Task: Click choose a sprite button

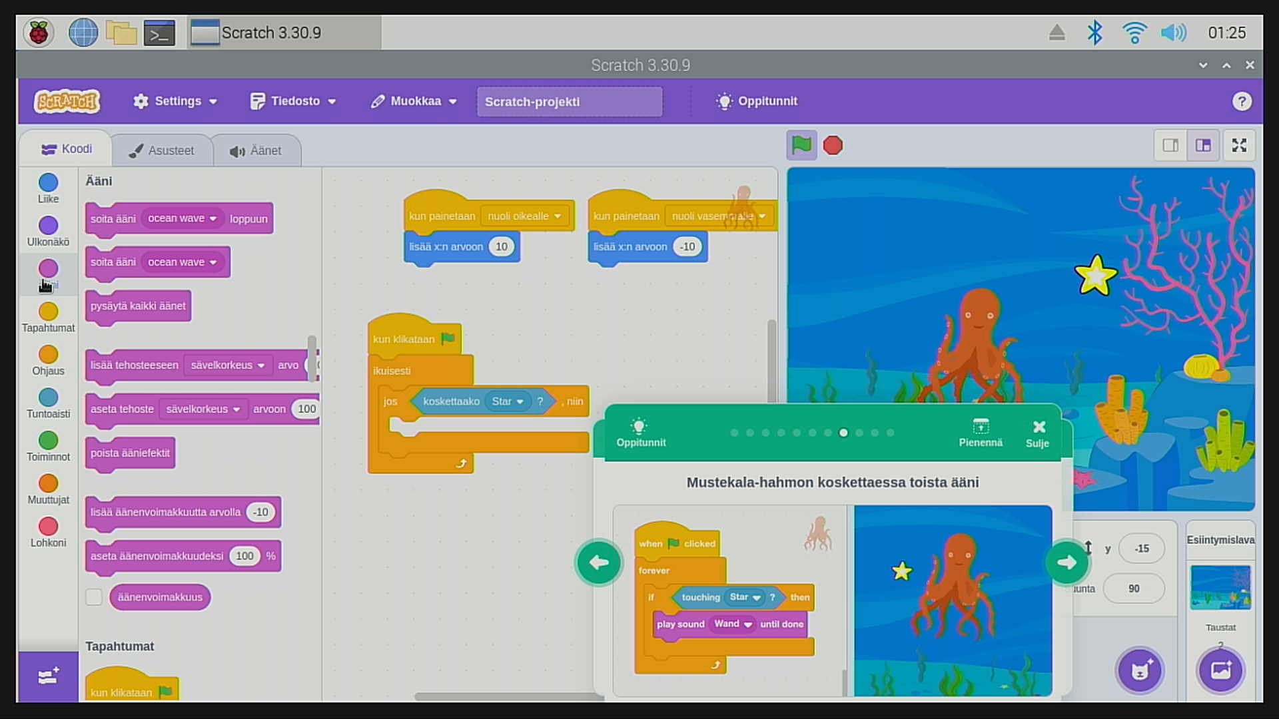Action: coord(1140,670)
